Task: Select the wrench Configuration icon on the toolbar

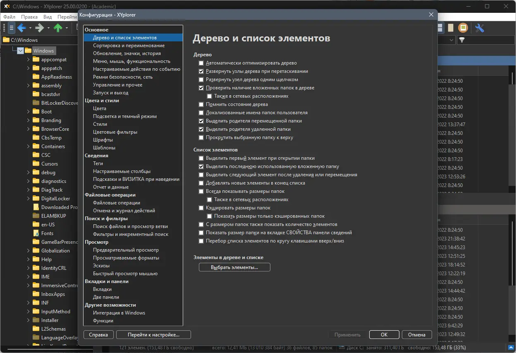Action: [x=480, y=28]
